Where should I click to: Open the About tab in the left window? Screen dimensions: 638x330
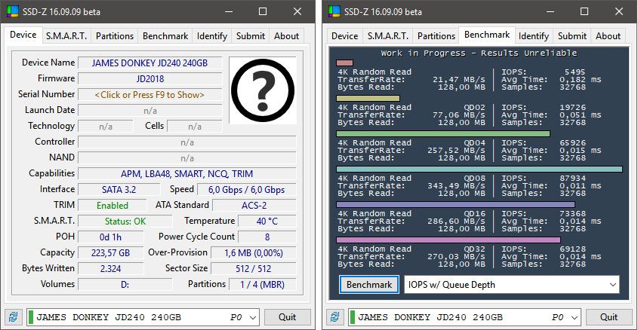point(286,36)
